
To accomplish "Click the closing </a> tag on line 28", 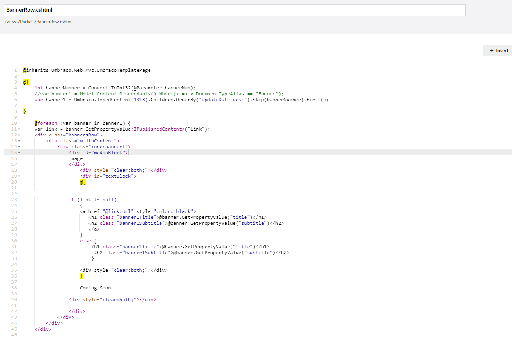I will coord(94,229).
